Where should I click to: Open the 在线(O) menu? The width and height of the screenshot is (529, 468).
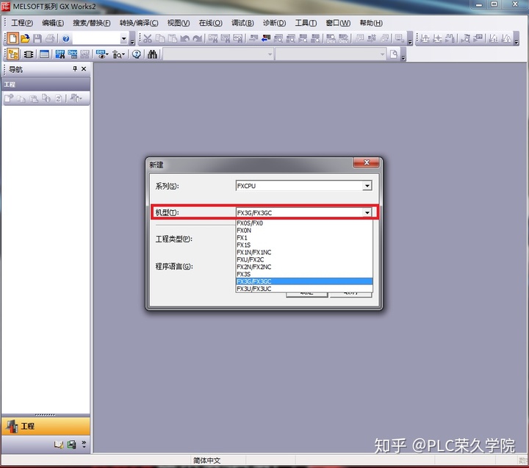(x=211, y=23)
